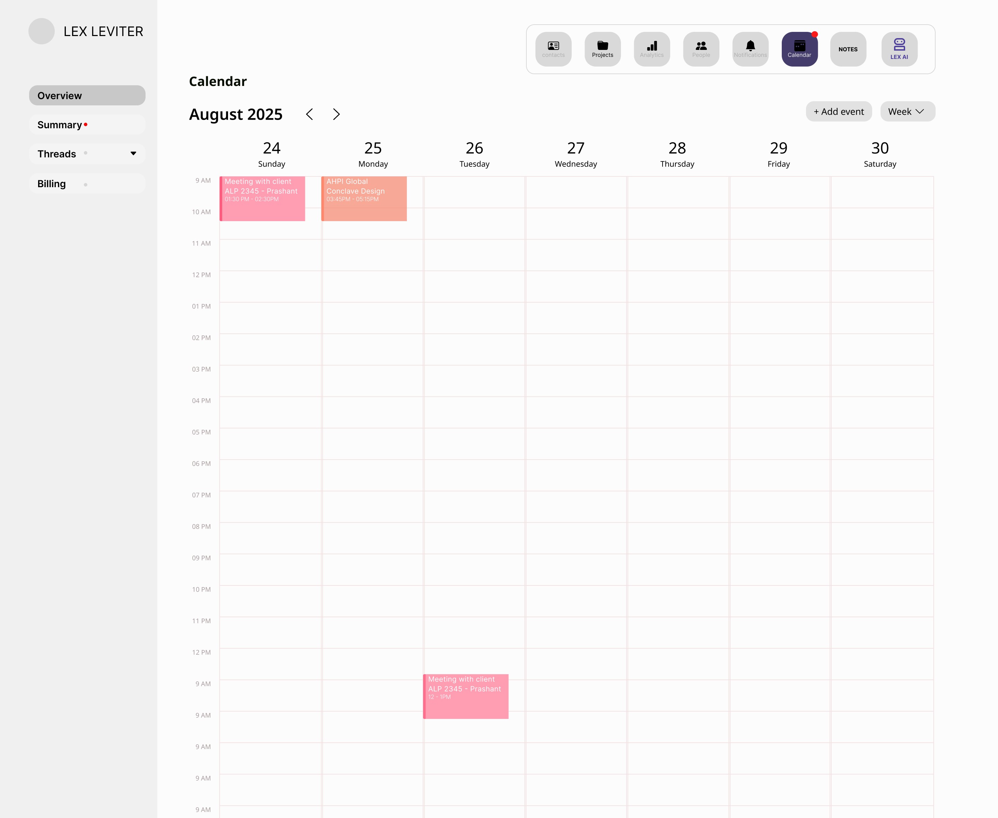998x818 pixels.
Task: Click the profile avatar circle
Action: coord(42,31)
